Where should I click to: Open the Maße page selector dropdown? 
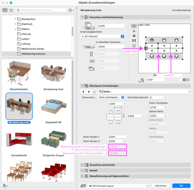point(145,92)
